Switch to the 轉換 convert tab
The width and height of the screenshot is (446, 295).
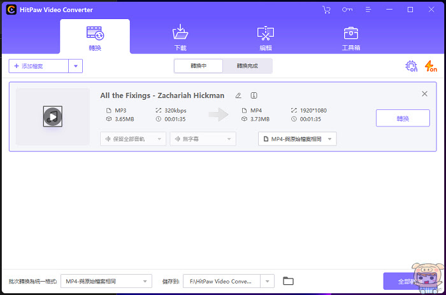pos(95,38)
